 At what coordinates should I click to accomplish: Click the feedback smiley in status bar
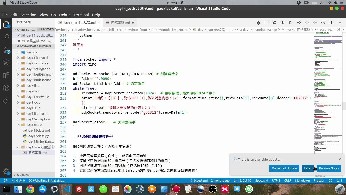coord(330,180)
